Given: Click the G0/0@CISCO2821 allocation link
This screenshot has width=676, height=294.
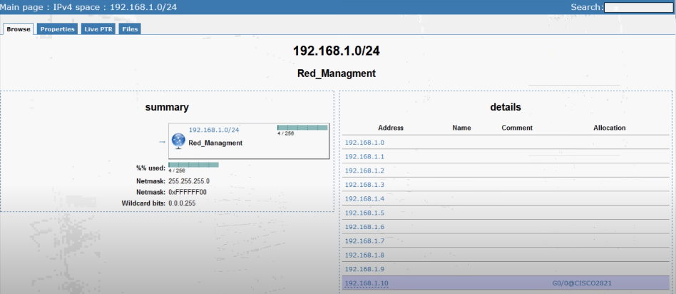Looking at the screenshot, I should pyautogui.click(x=582, y=283).
